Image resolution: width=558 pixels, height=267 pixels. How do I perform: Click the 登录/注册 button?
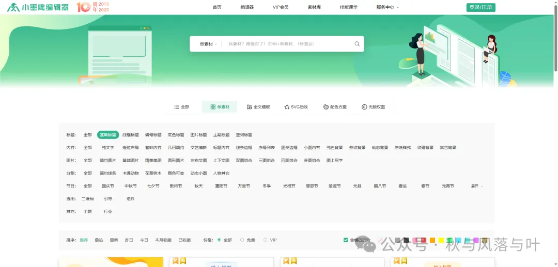point(481,7)
